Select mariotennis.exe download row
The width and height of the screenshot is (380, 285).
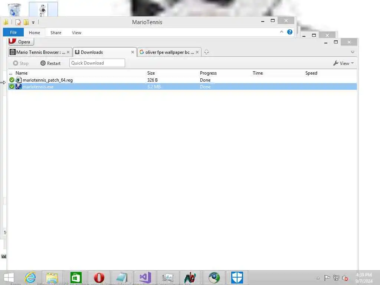point(182,86)
